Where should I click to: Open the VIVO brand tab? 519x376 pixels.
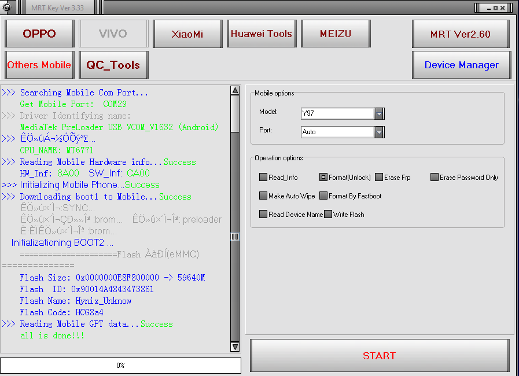[x=113, y=34]
